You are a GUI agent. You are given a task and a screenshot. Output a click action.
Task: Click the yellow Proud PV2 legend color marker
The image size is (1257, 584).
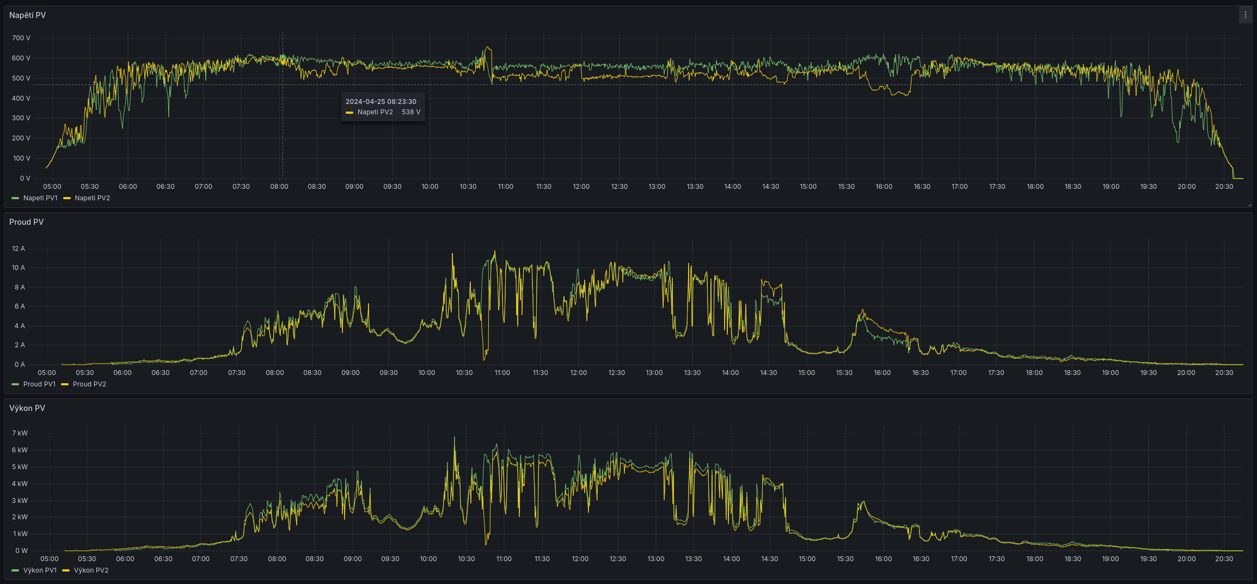65,384
